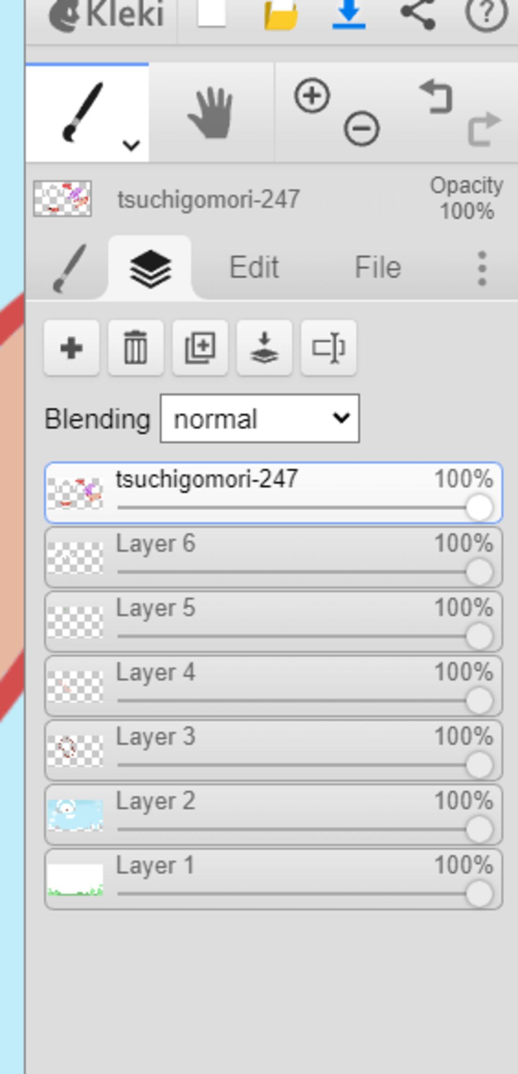Duplicate the current layer
Image resolution: width=518 pixels, height=1074 pixels.
(200, 348)
